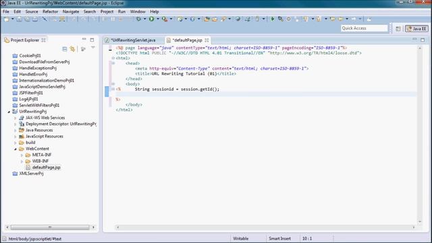The height and width of the screenshot is (243, 432).
Task: Select the defaultPage.jsp editor tab
Action: [x=188, y=40]
